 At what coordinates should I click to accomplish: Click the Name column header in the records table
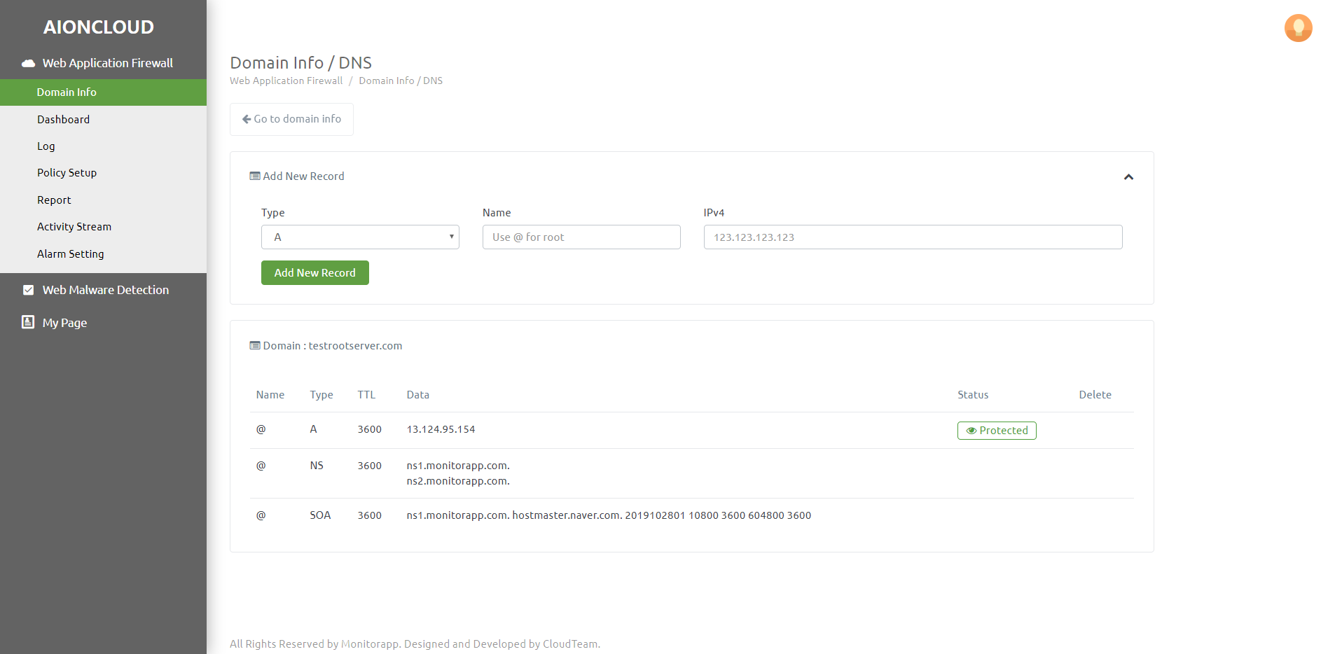click(270, 395)
